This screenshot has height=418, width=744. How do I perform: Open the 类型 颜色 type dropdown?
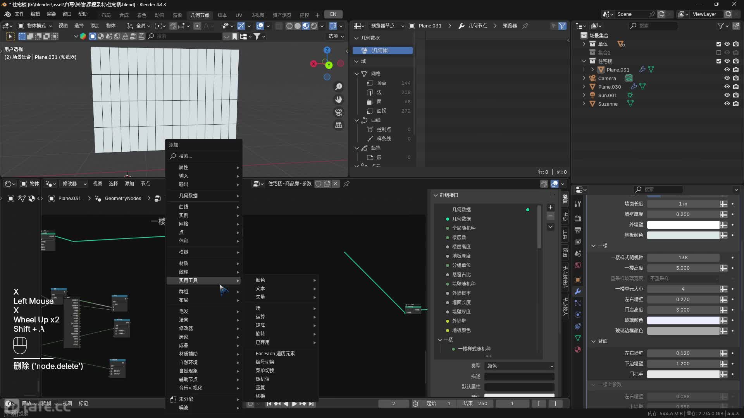tap(519, 366)
